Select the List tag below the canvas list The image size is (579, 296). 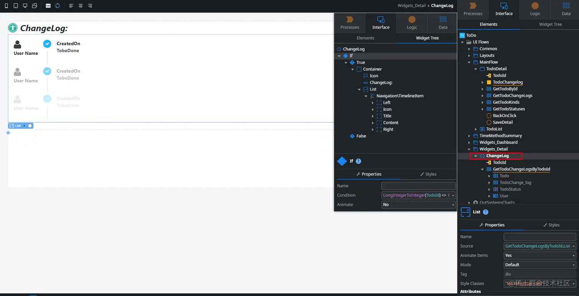coord(21,126)
